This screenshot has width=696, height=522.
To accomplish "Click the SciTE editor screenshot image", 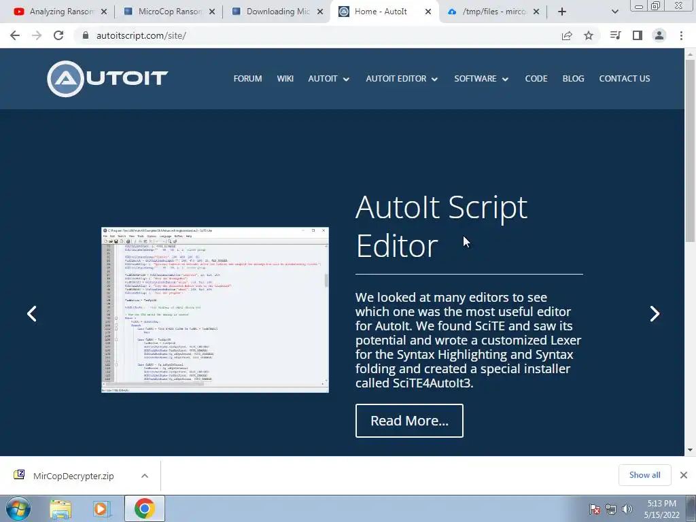I will click(x=215, y=310).
